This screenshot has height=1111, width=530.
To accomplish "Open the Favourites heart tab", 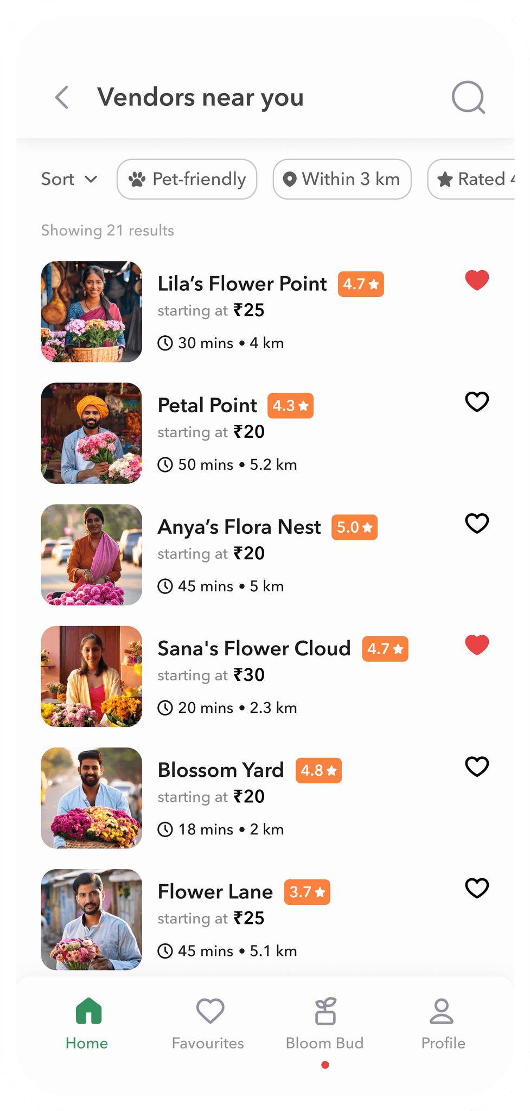I will click(x=210, y=1011).
